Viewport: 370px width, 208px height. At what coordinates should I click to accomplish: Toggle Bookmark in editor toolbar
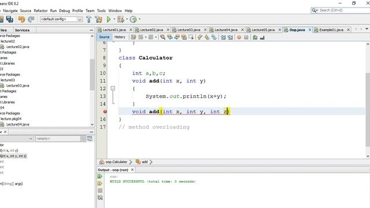[x=214, y=37]
